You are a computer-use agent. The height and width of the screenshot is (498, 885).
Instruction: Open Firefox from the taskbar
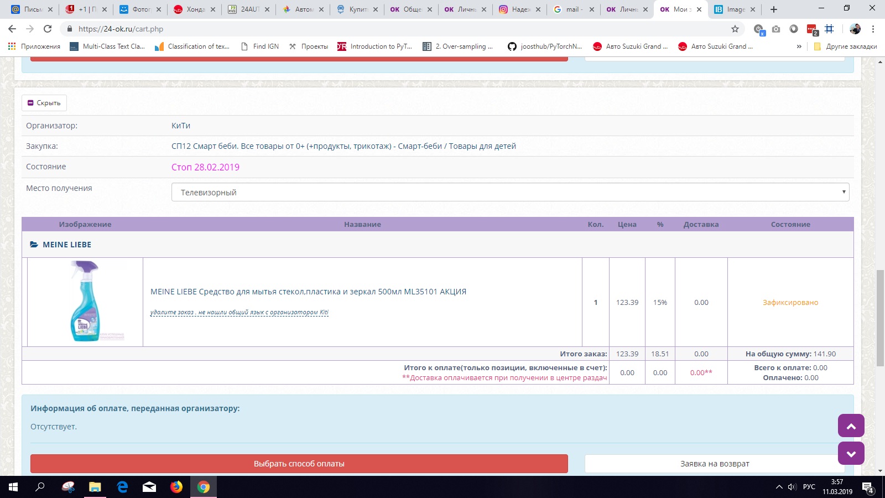[176, 487]
